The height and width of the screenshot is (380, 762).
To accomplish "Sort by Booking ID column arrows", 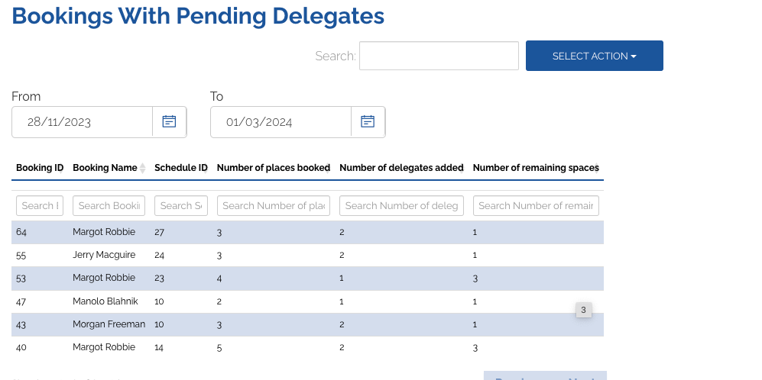I will [x=66, y=168].
